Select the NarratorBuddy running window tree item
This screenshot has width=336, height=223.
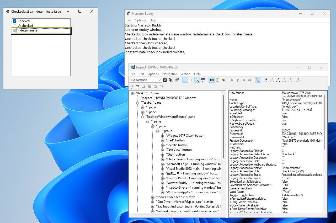190,183
